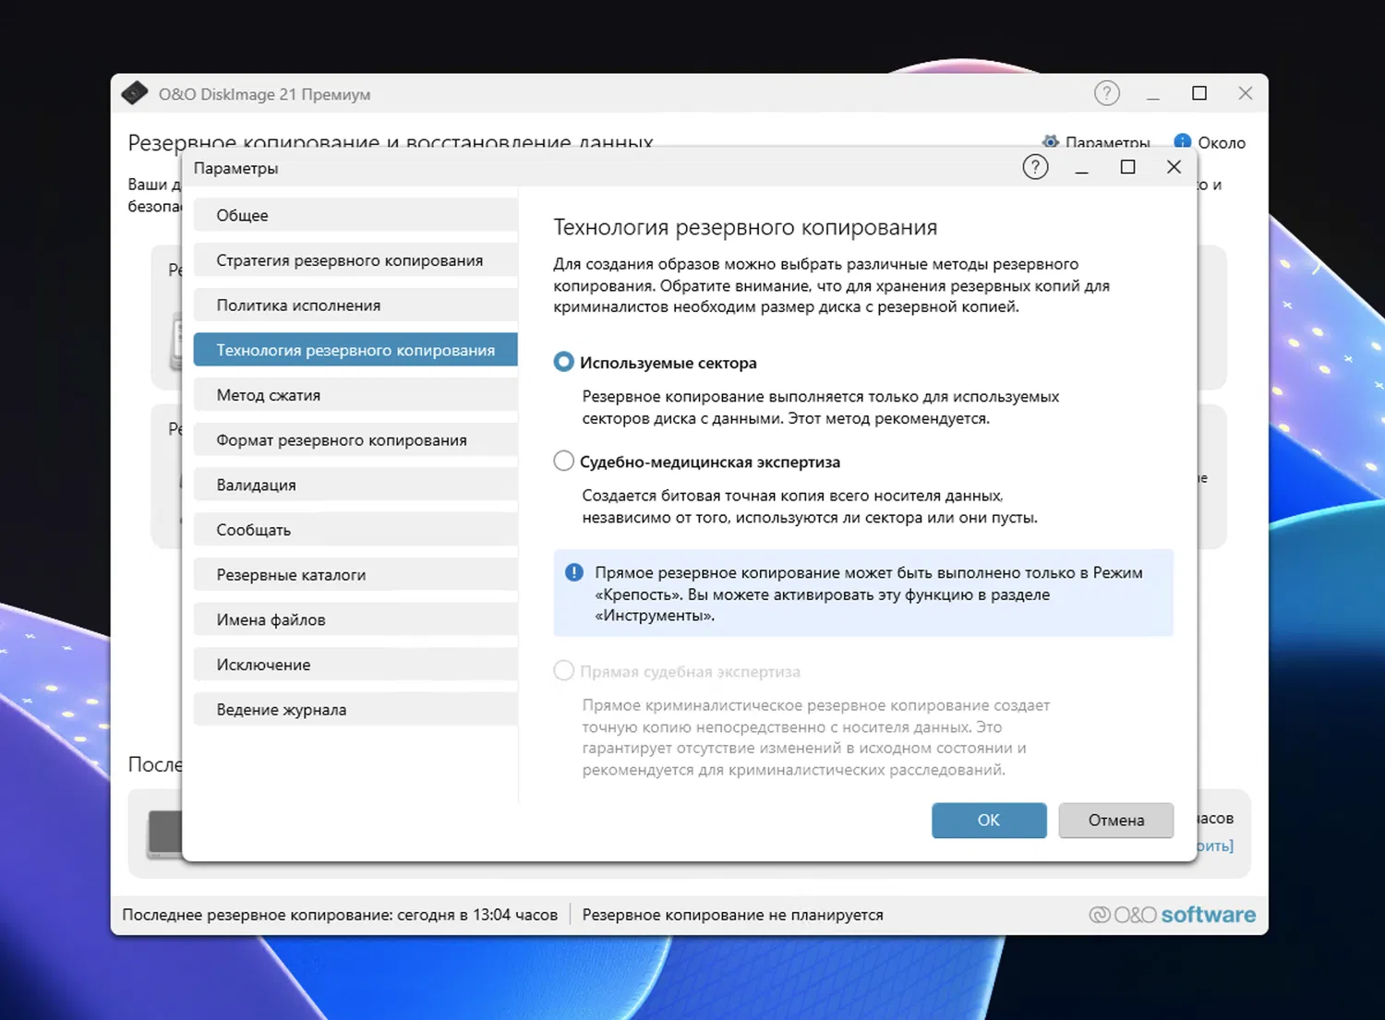1385x1020 pixels.
Task: Click the Технология резервного копирования heading
Action: click(x=745, y=228)
